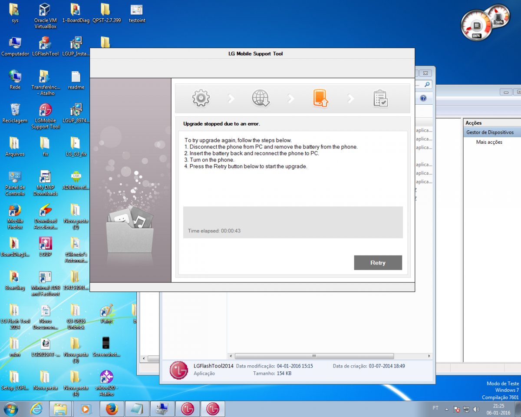This screenshot has width=521, height=417.
Task: Open the Arquivos folder
Action: [x=15, y=146]
